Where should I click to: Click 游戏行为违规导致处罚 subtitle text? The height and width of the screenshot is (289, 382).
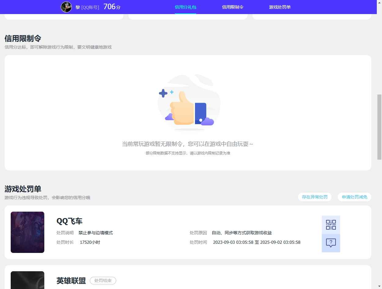click(47, 198)
